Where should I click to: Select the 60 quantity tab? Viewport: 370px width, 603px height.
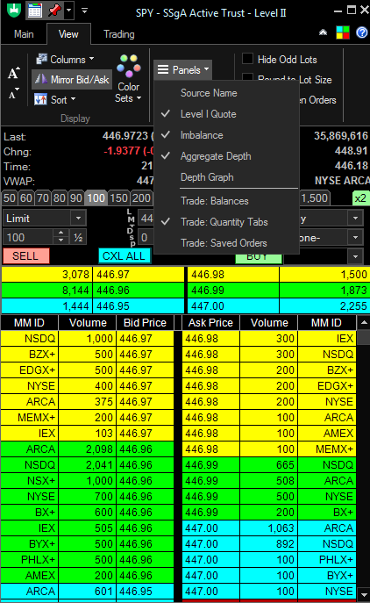coord(26,198)
